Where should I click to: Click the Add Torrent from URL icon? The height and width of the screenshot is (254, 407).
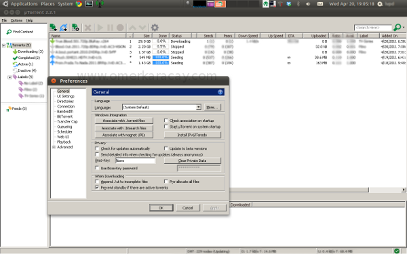click(64, 28)
